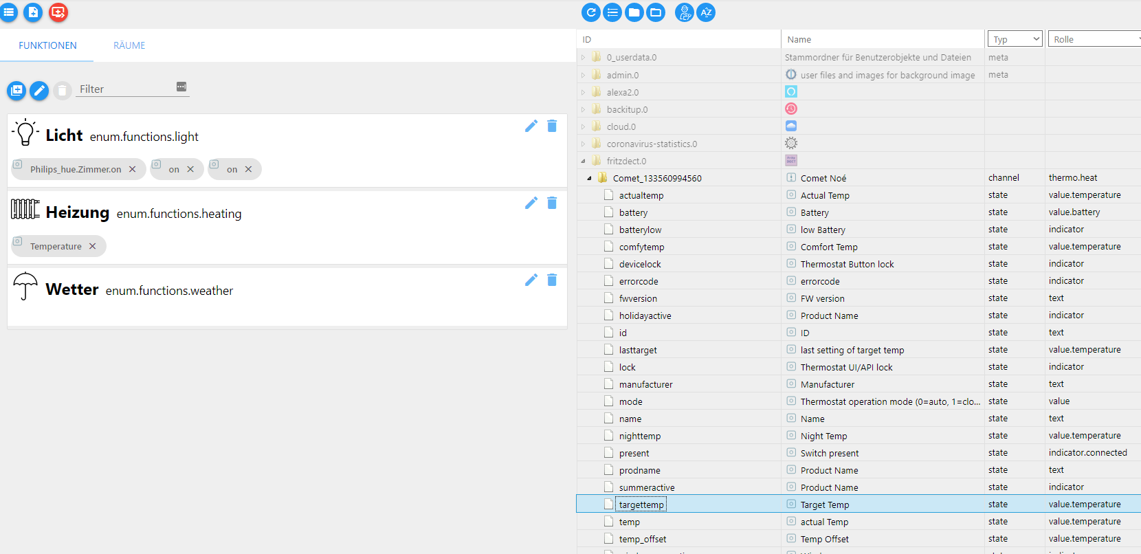Screen dimensions: 1141x554
Task: Open the Typ filter dropdown
Action: click(x=1015, y=39)
